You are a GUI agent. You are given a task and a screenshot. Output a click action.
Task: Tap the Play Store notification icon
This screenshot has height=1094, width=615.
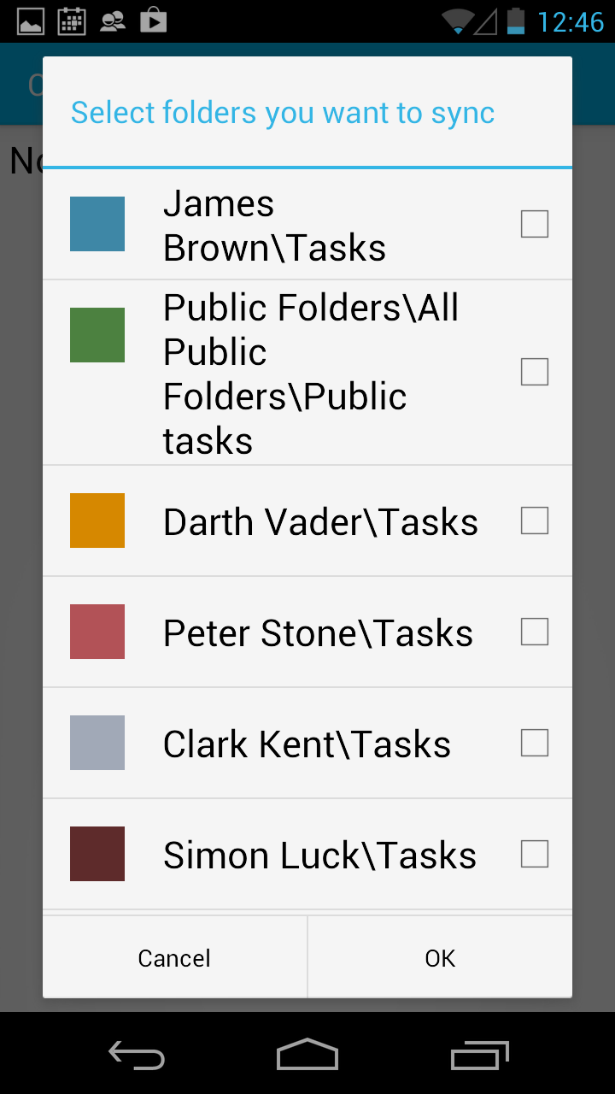154,20
